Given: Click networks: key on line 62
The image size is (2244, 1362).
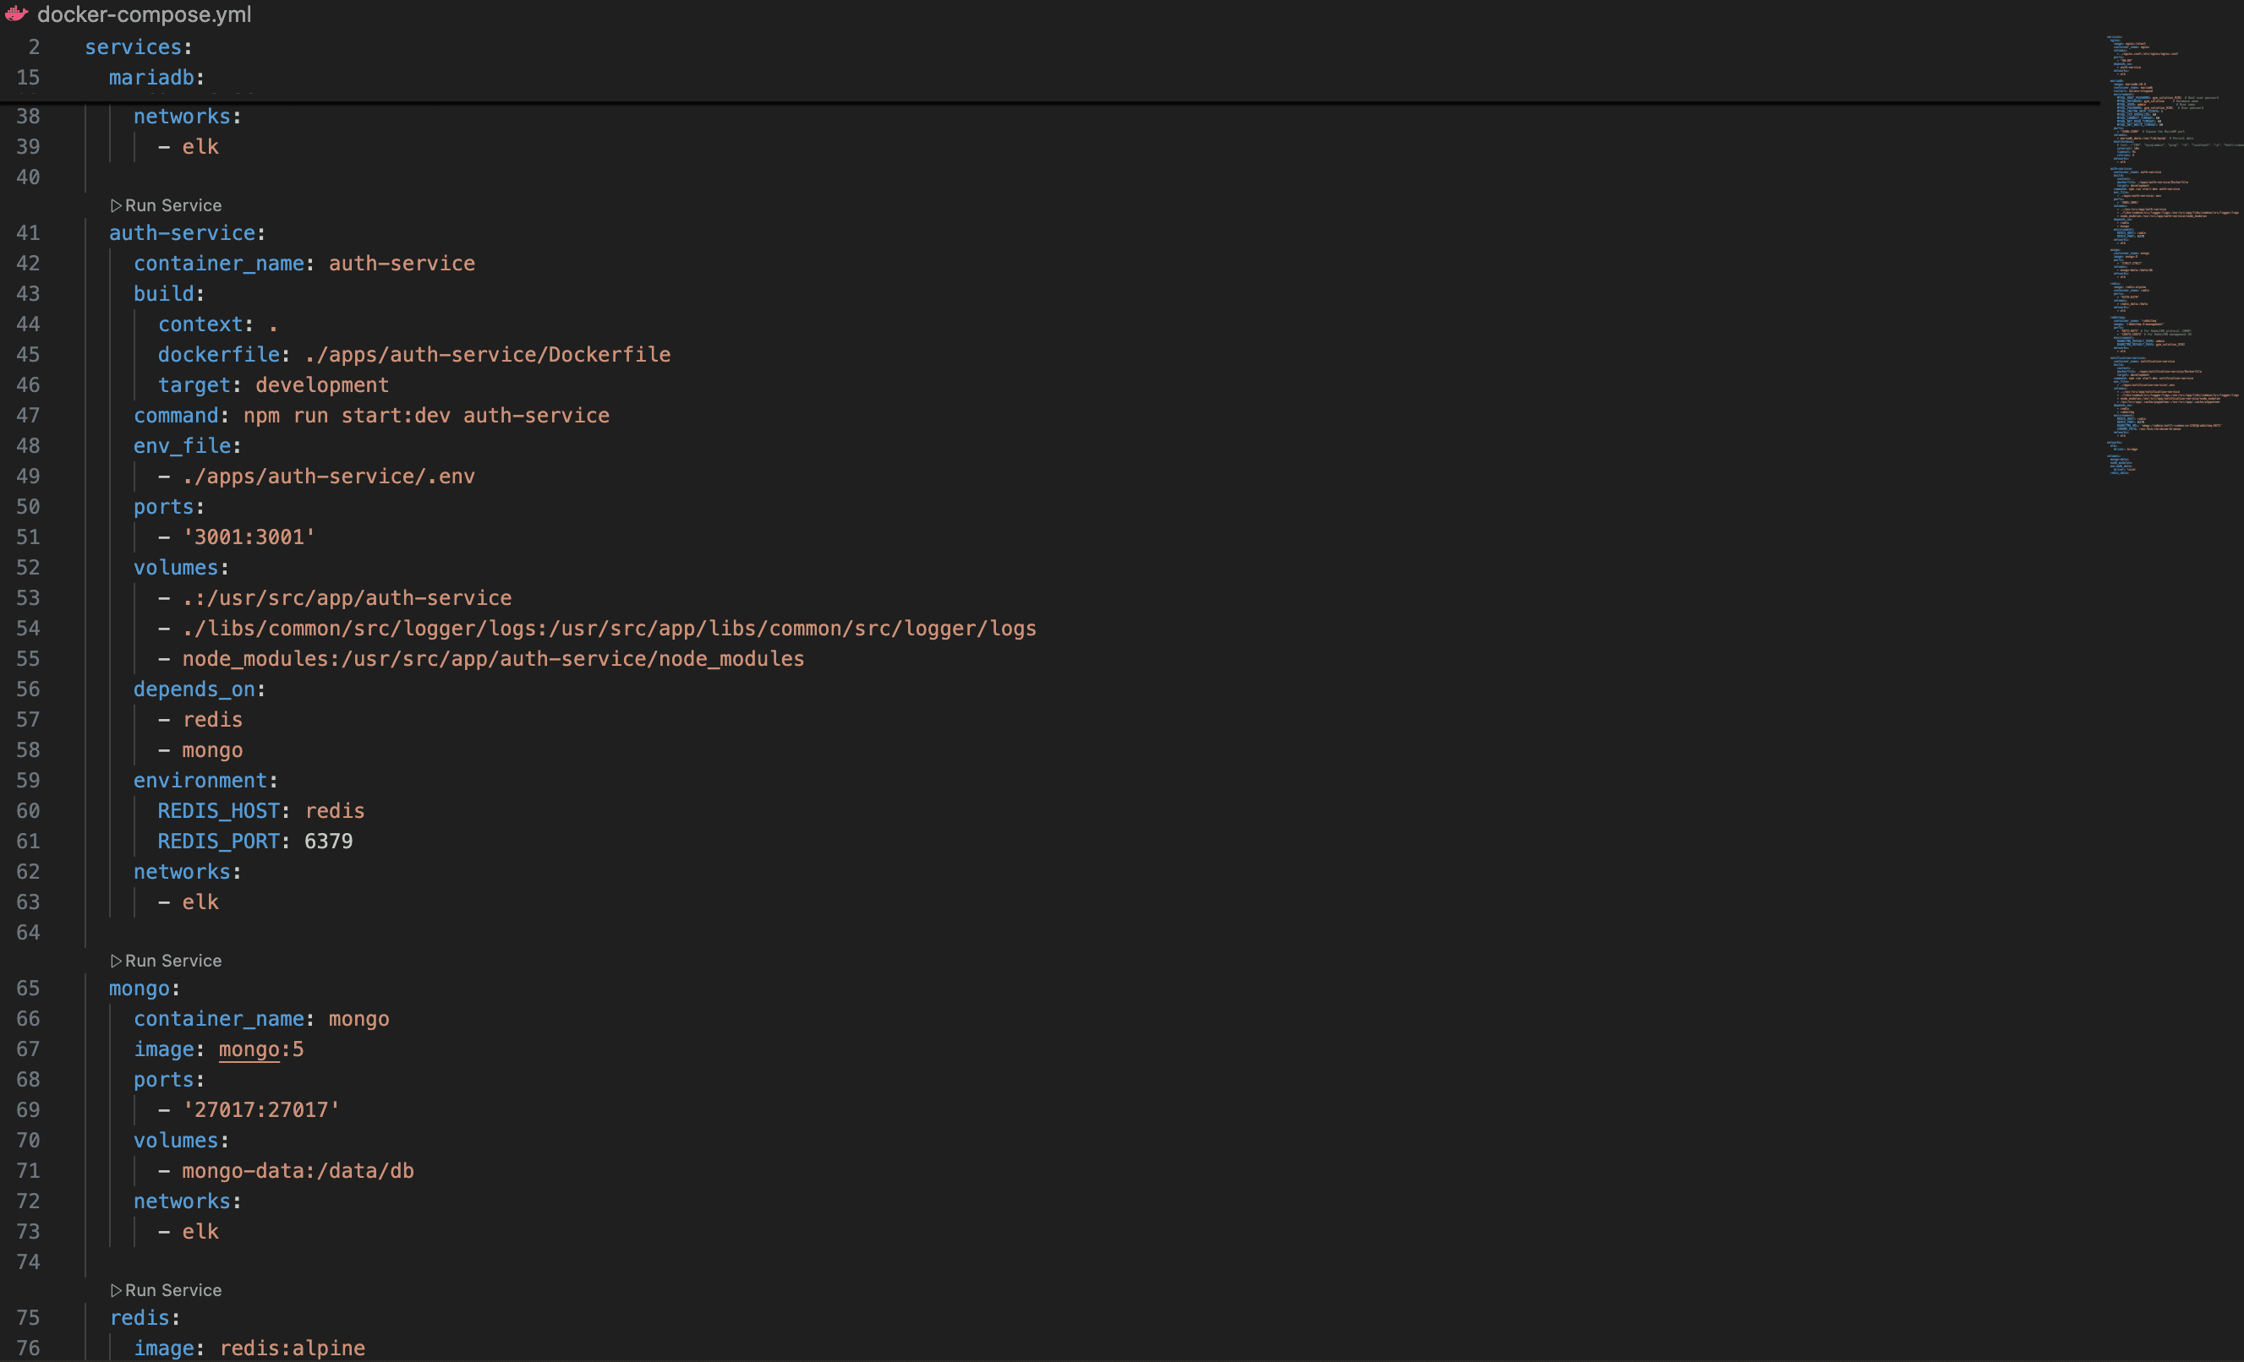Looking at the screenshot, I should [187, 872].
